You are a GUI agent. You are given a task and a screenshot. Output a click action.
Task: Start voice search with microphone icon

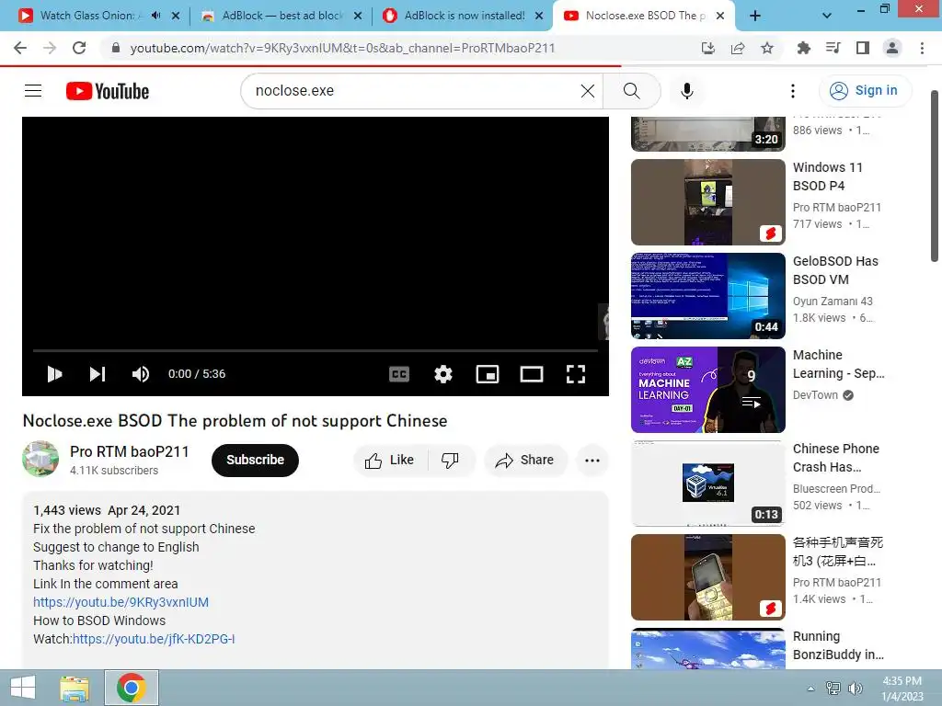[686, 91]
